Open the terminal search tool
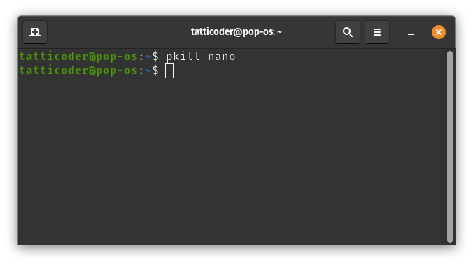The image size is (473, 265). click(x=348, y=32)
